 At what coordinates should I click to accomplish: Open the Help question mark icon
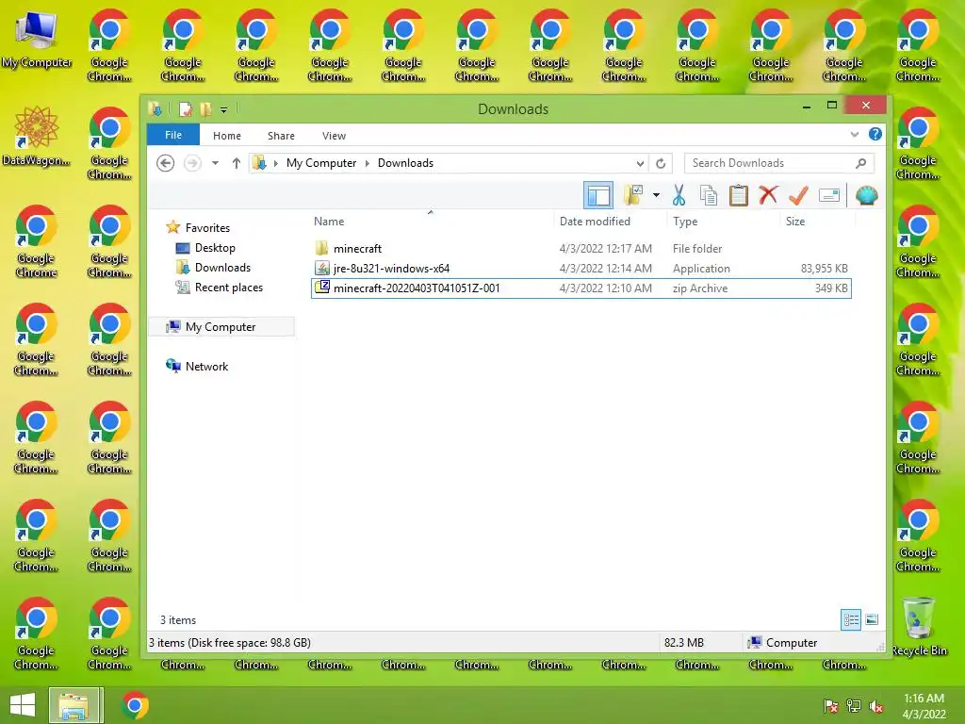tap(875, 134)
